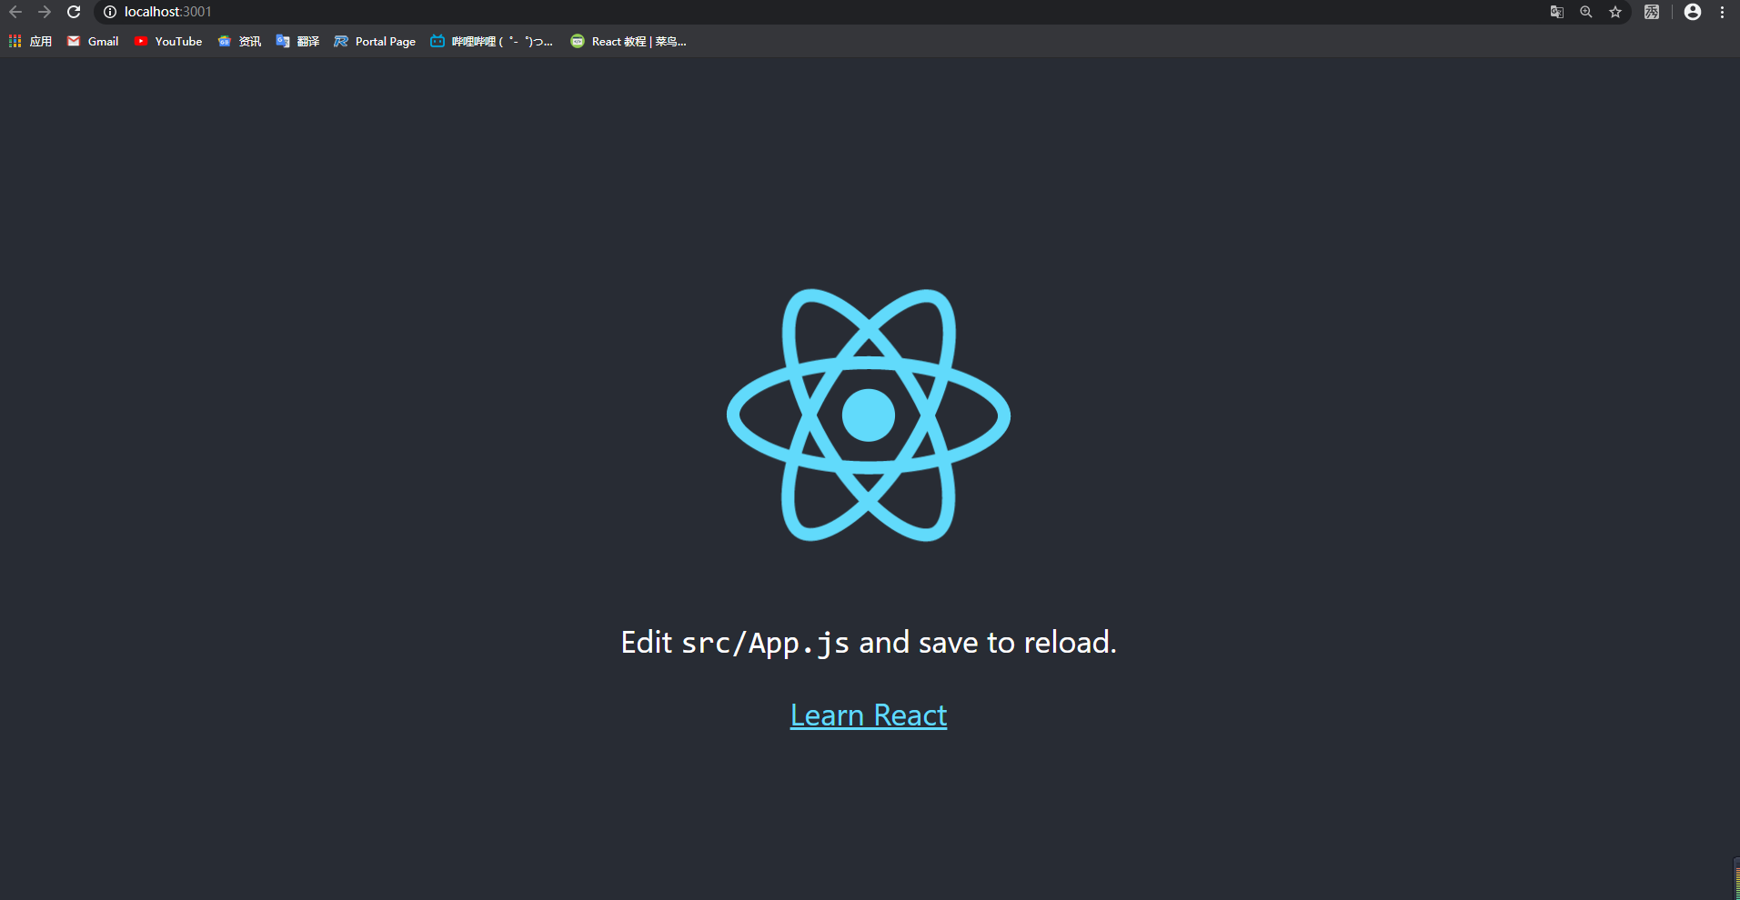Image resolution: width=1740 pixels, height=900 pixels.
Task: Open the Chrome three-dot menu
Action: coord(1723,12)
